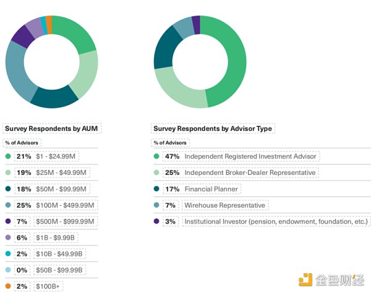The height and width of the screenshot is (293, 371).
Task: Click the "Independent Broker-Dealer Representative" legend label
Action: pyautogui.click(x=250, y=172)
